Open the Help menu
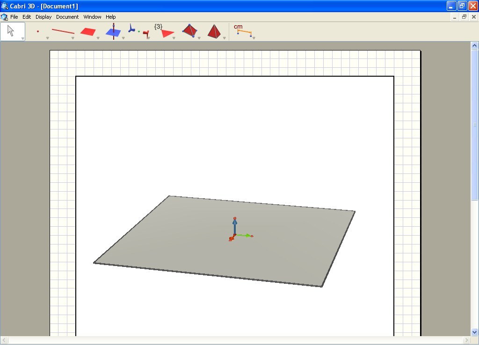 coord(110,17)
